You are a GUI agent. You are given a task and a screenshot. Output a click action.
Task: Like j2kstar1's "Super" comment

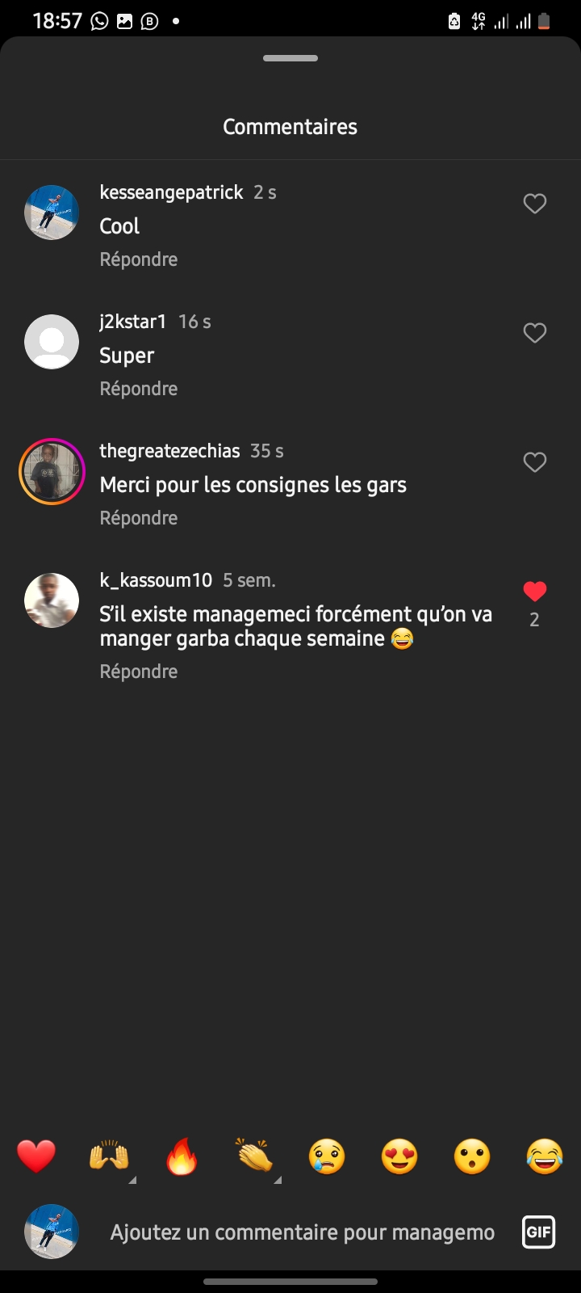534,333
